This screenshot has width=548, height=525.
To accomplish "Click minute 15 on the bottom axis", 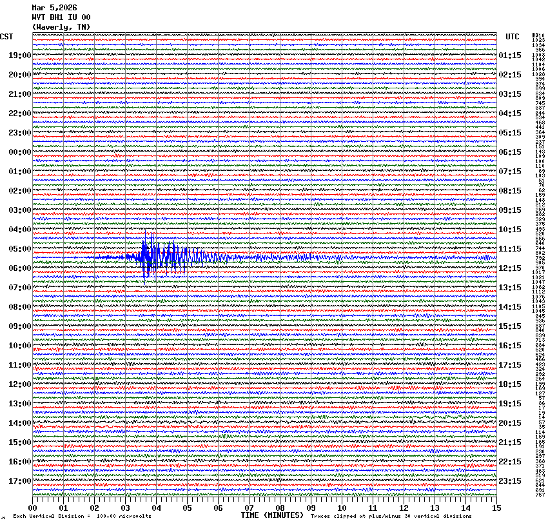I will point(496,508).
